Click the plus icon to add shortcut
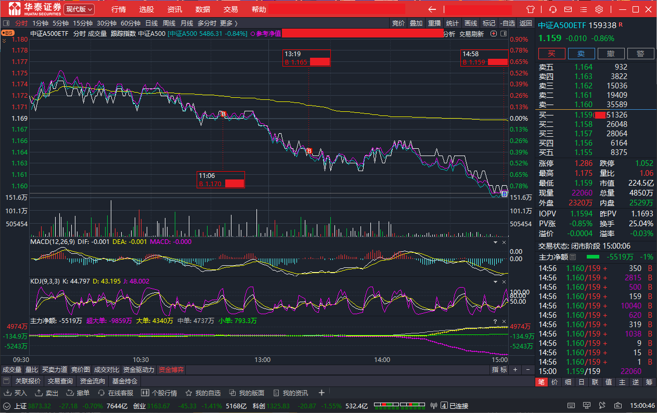Image resolution: width=657 pixels, height=413 pixels. pos(321,393)
